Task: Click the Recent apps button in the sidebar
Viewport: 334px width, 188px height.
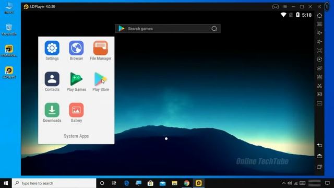Action: 319,167
